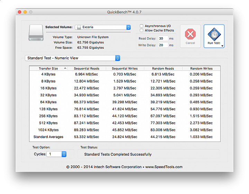Minimize the QuickBench window

(x=25, y=12)
